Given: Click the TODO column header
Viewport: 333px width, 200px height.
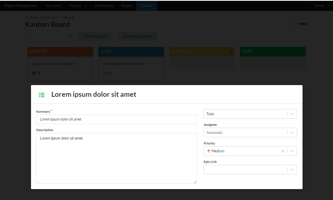Looking at the screenshot, I should (131, 52).
